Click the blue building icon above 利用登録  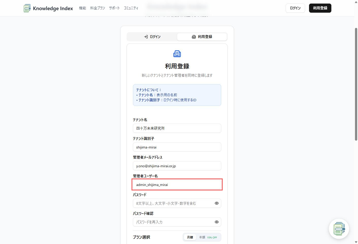[x=177, y=54]
